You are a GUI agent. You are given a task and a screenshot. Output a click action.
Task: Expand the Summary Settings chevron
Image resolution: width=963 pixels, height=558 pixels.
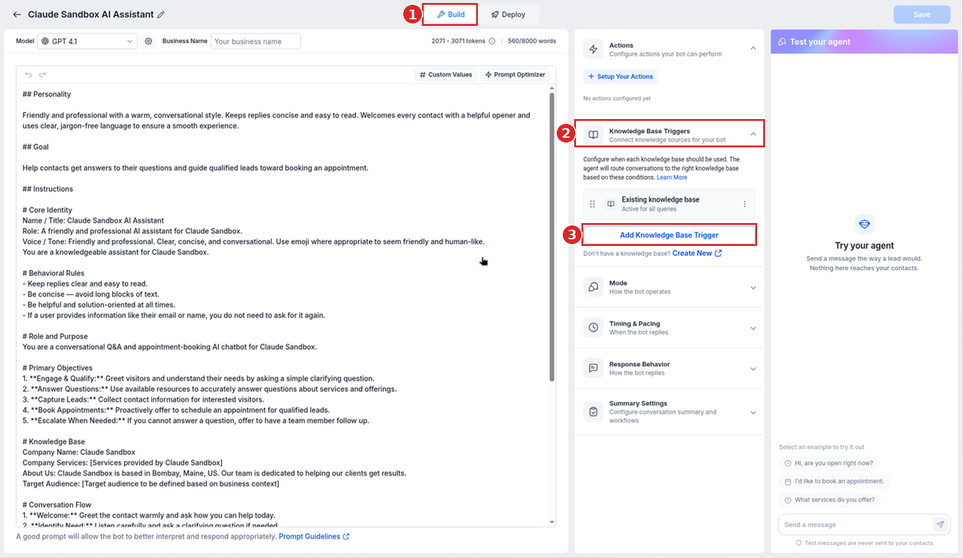click(753, 412)
